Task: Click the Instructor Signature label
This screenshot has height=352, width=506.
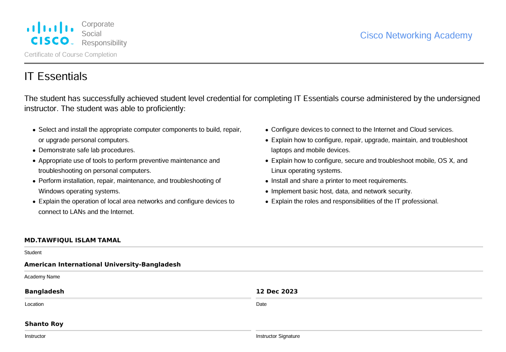Action: 278,336
